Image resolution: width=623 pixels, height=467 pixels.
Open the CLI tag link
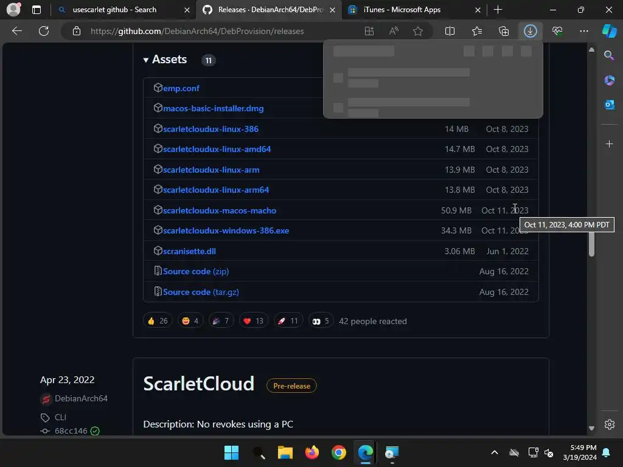click(60, 417)
